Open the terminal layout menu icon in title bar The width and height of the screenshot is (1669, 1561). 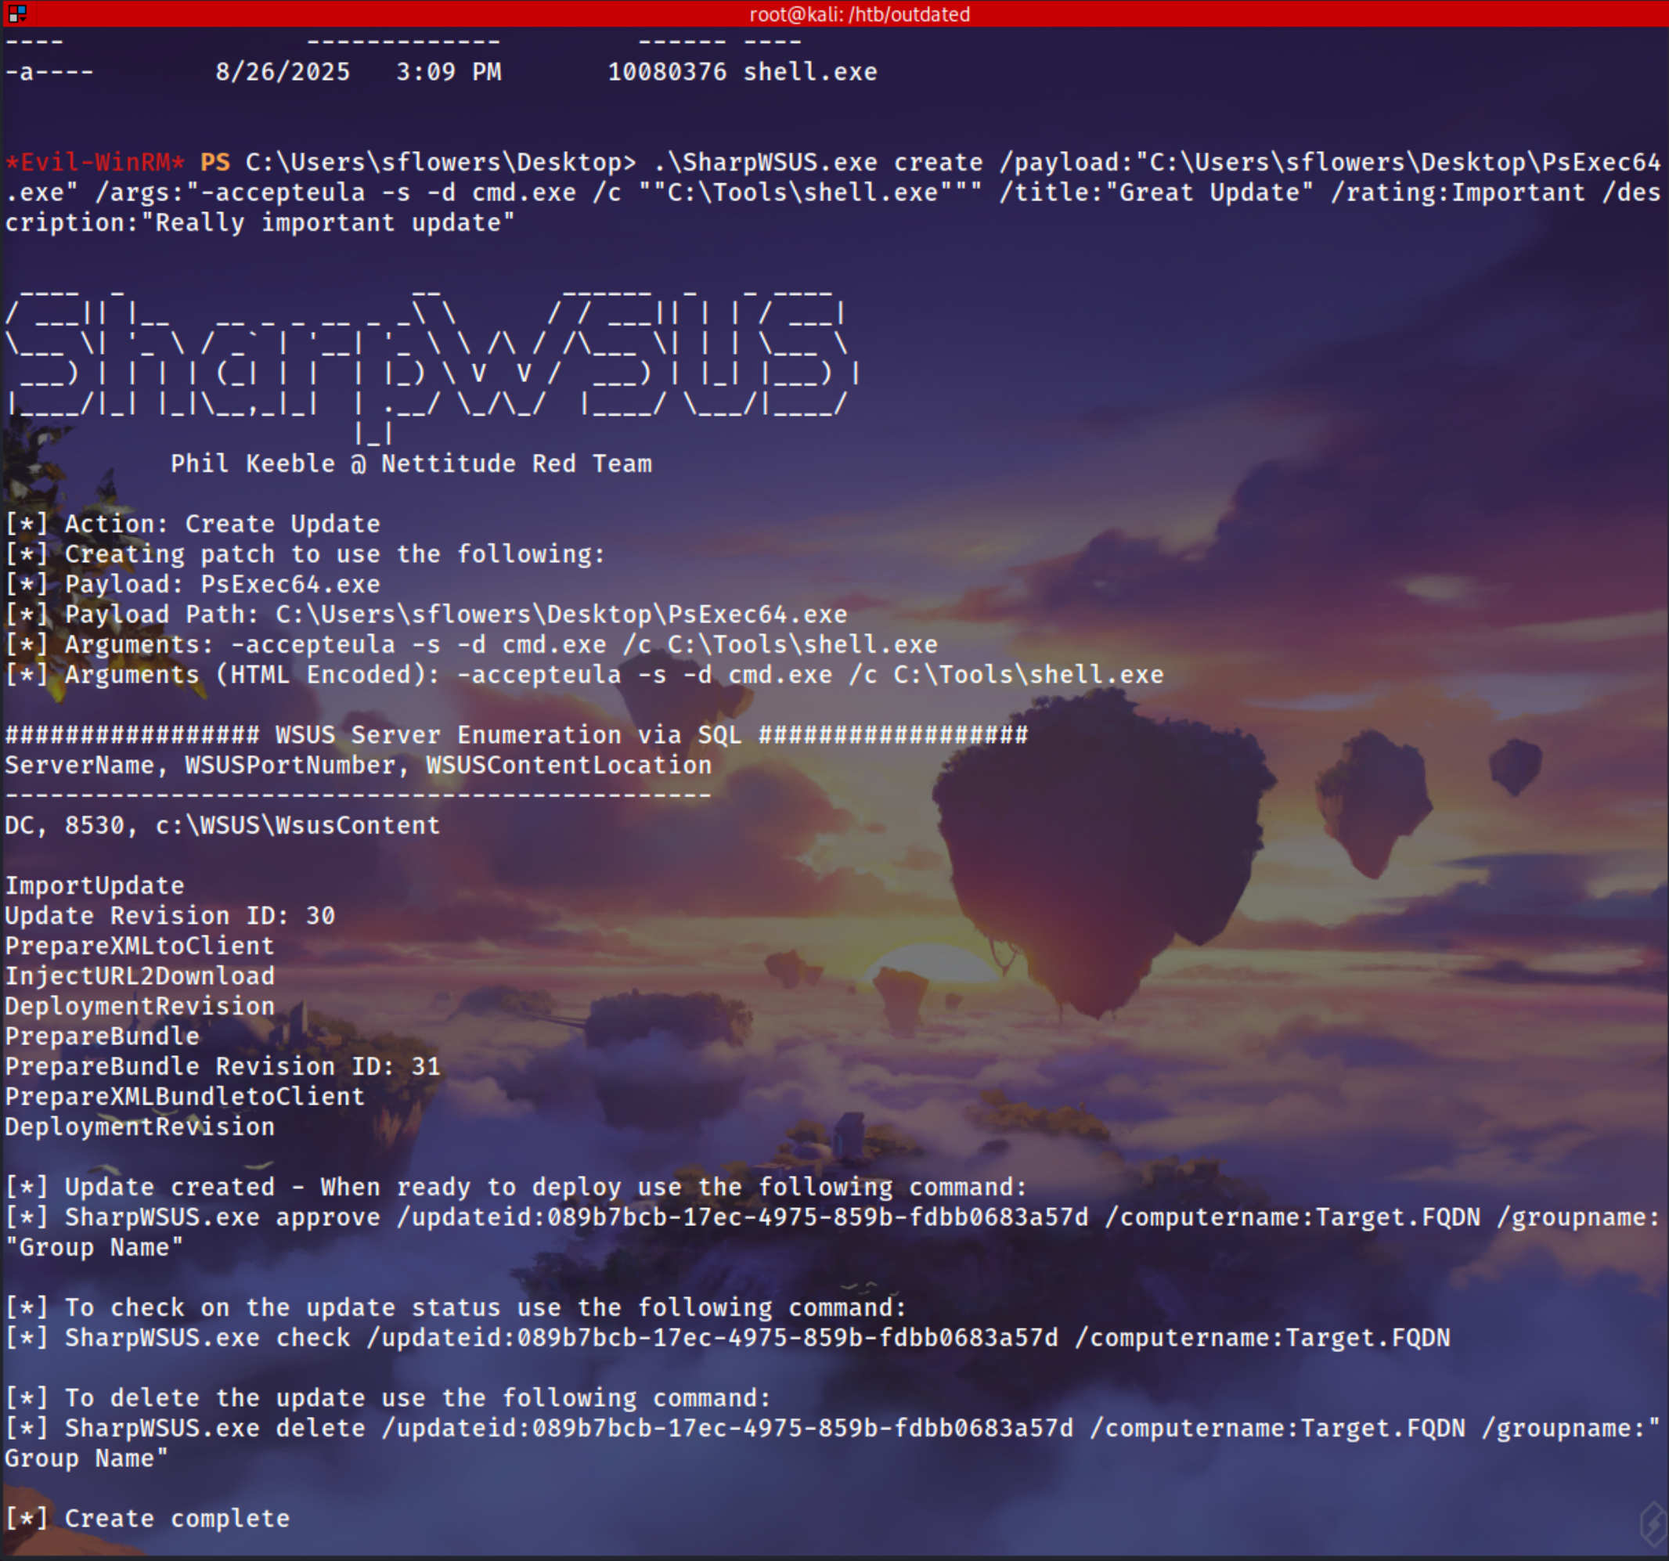(x=16, y=13)
